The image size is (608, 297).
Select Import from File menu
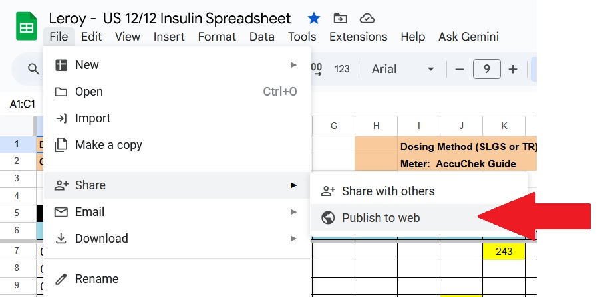[92, 118]
